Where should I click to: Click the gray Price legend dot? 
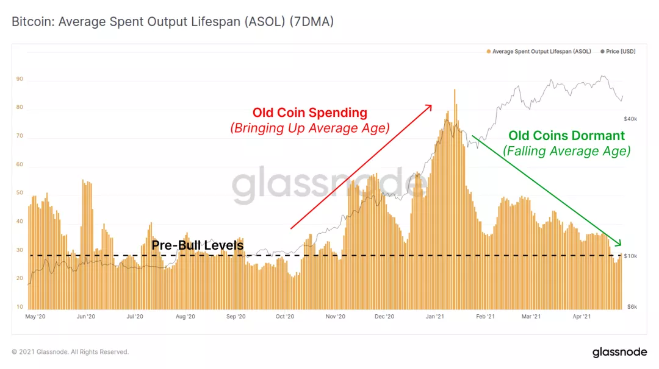pos(602,52)
